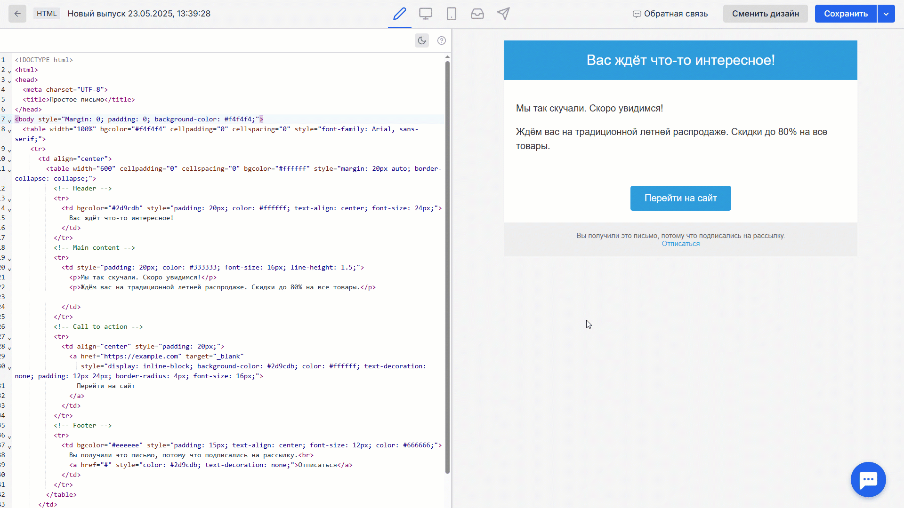
Task: Open the dropdown next to Сохранить
Action: click(x=887, y=14)
